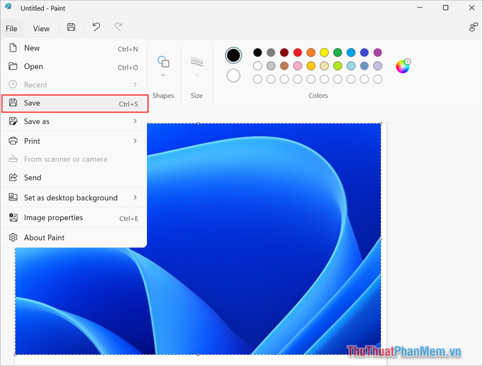Pick the gray color swatch
This screenshot has height=366, width=483.
[x=270, y=52]
